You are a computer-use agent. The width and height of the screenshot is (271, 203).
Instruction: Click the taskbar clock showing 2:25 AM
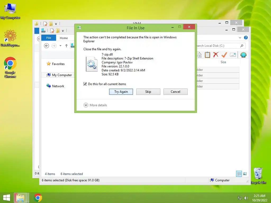point(259,198)
